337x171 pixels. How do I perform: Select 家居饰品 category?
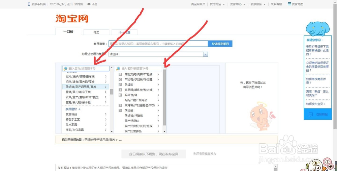(86, 114)
